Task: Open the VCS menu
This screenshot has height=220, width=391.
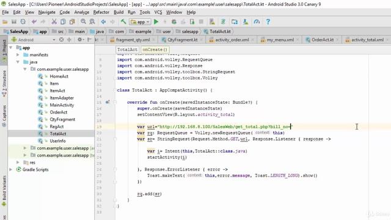Action: point(158,12)
